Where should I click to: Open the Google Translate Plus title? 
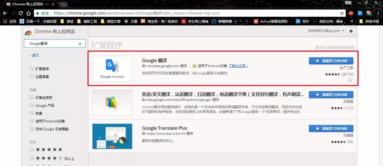click(x=165, y=128)
